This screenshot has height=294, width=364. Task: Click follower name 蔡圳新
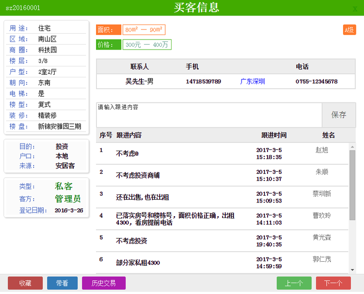click(322, 194)
